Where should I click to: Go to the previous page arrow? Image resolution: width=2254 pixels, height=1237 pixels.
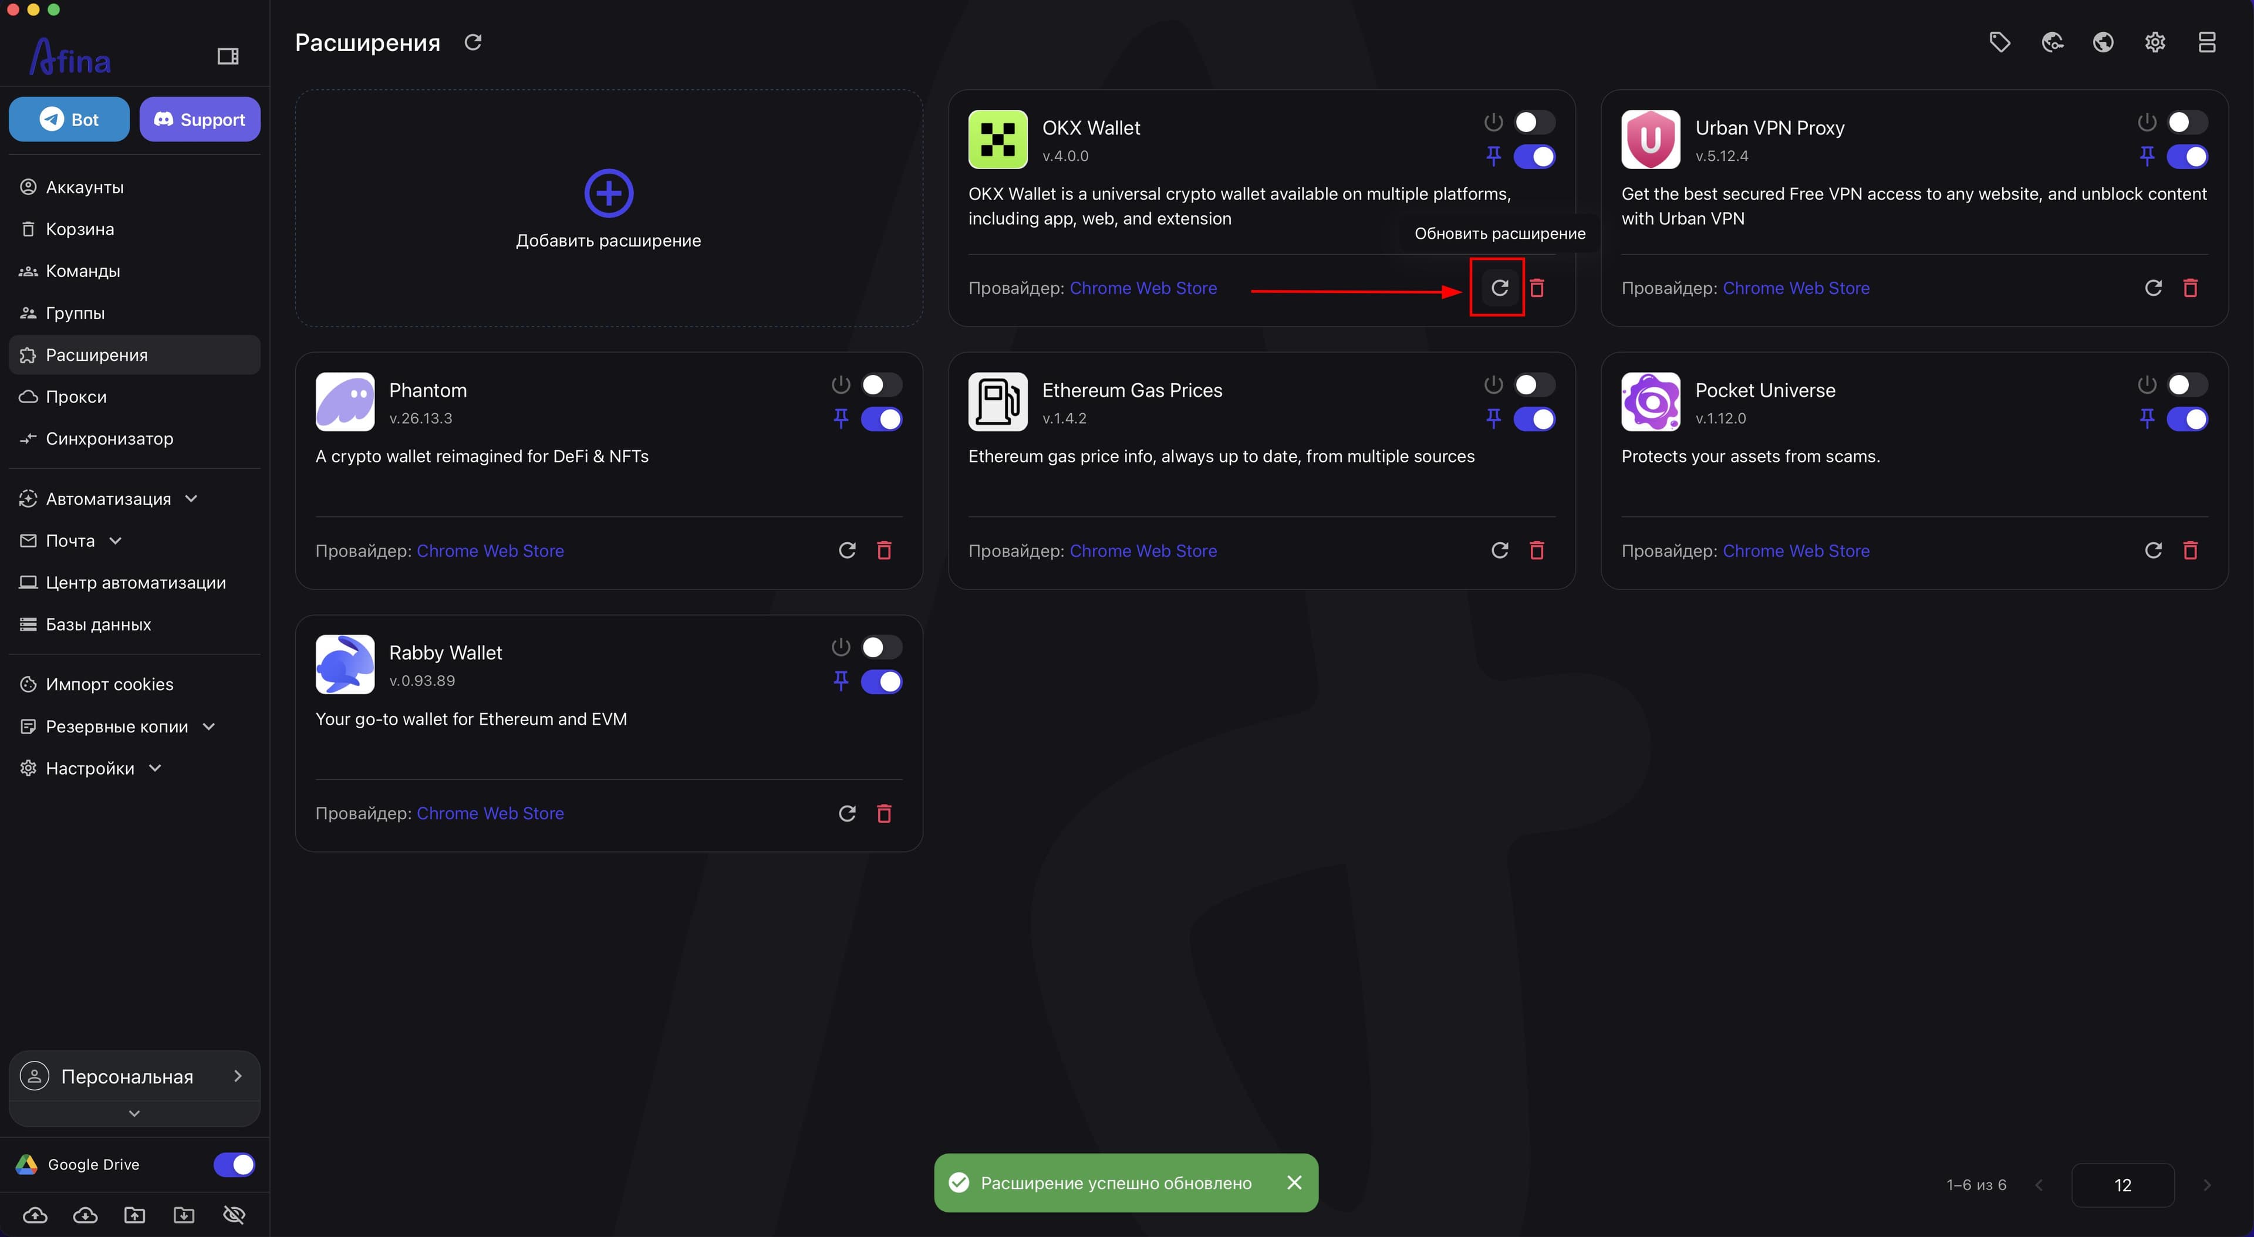click(x=2039, y=1185)
